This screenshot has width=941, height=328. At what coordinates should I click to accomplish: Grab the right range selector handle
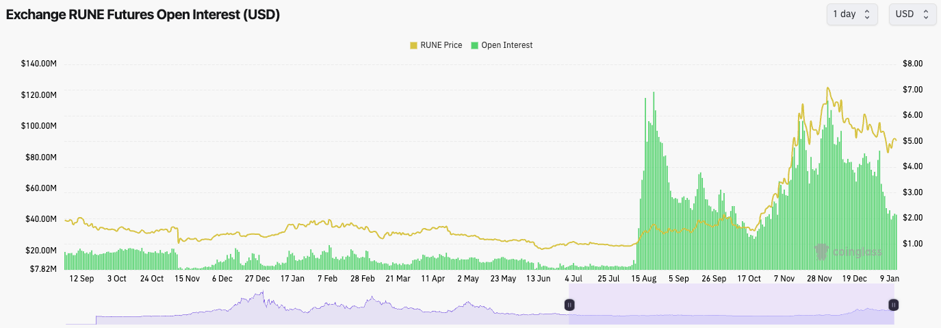[x=893, y=304]
